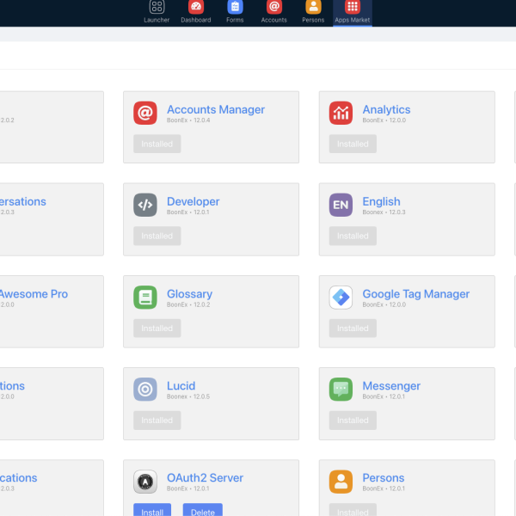This screenshot has height=516, width=516.
Task: Open Forms in the top navigation
Action: click(235, 12)
